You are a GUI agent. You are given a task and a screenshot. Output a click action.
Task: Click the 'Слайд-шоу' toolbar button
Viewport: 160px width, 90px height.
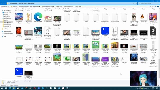click(59, 7)
